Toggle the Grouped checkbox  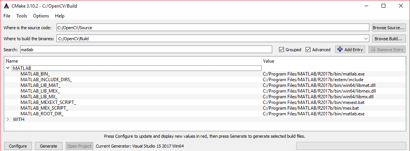(x=281, y=50)
